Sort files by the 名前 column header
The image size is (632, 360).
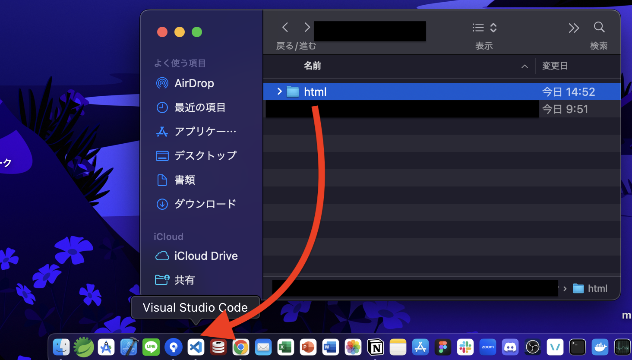pyautogui.click(x=313, y=66)
